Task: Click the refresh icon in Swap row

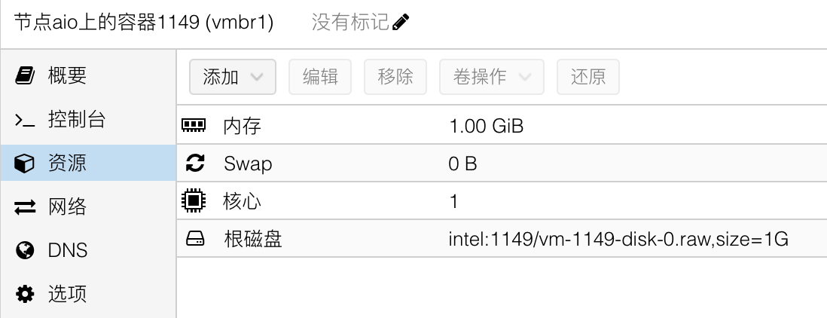Action: click(194, 164)
